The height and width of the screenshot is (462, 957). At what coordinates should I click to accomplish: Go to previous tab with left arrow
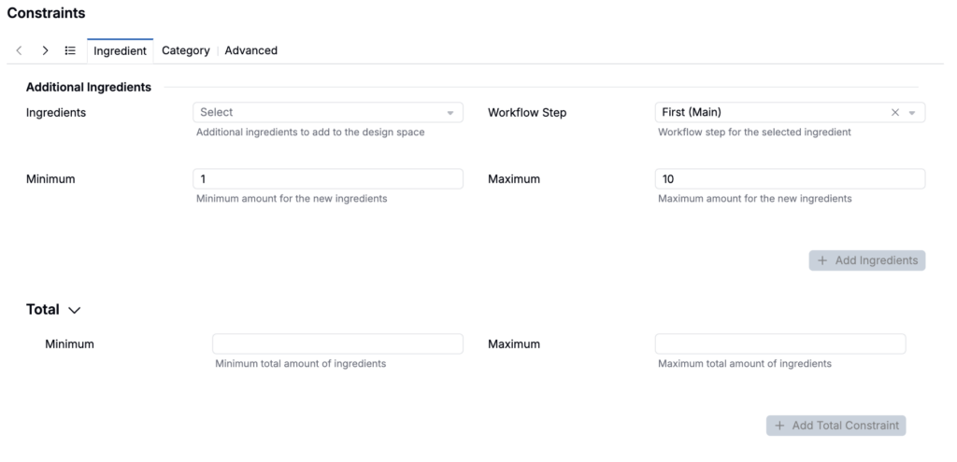pyautogui.click(x=20, y=50)
